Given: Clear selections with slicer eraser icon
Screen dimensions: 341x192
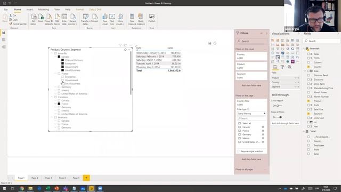Looking at the screenshot, I should click(125, 50).
